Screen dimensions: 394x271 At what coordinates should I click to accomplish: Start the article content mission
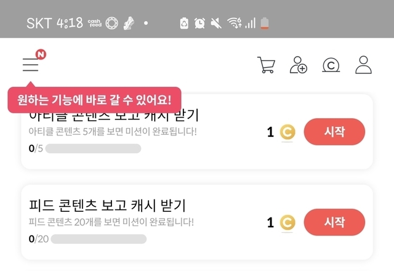coord(334,132)
